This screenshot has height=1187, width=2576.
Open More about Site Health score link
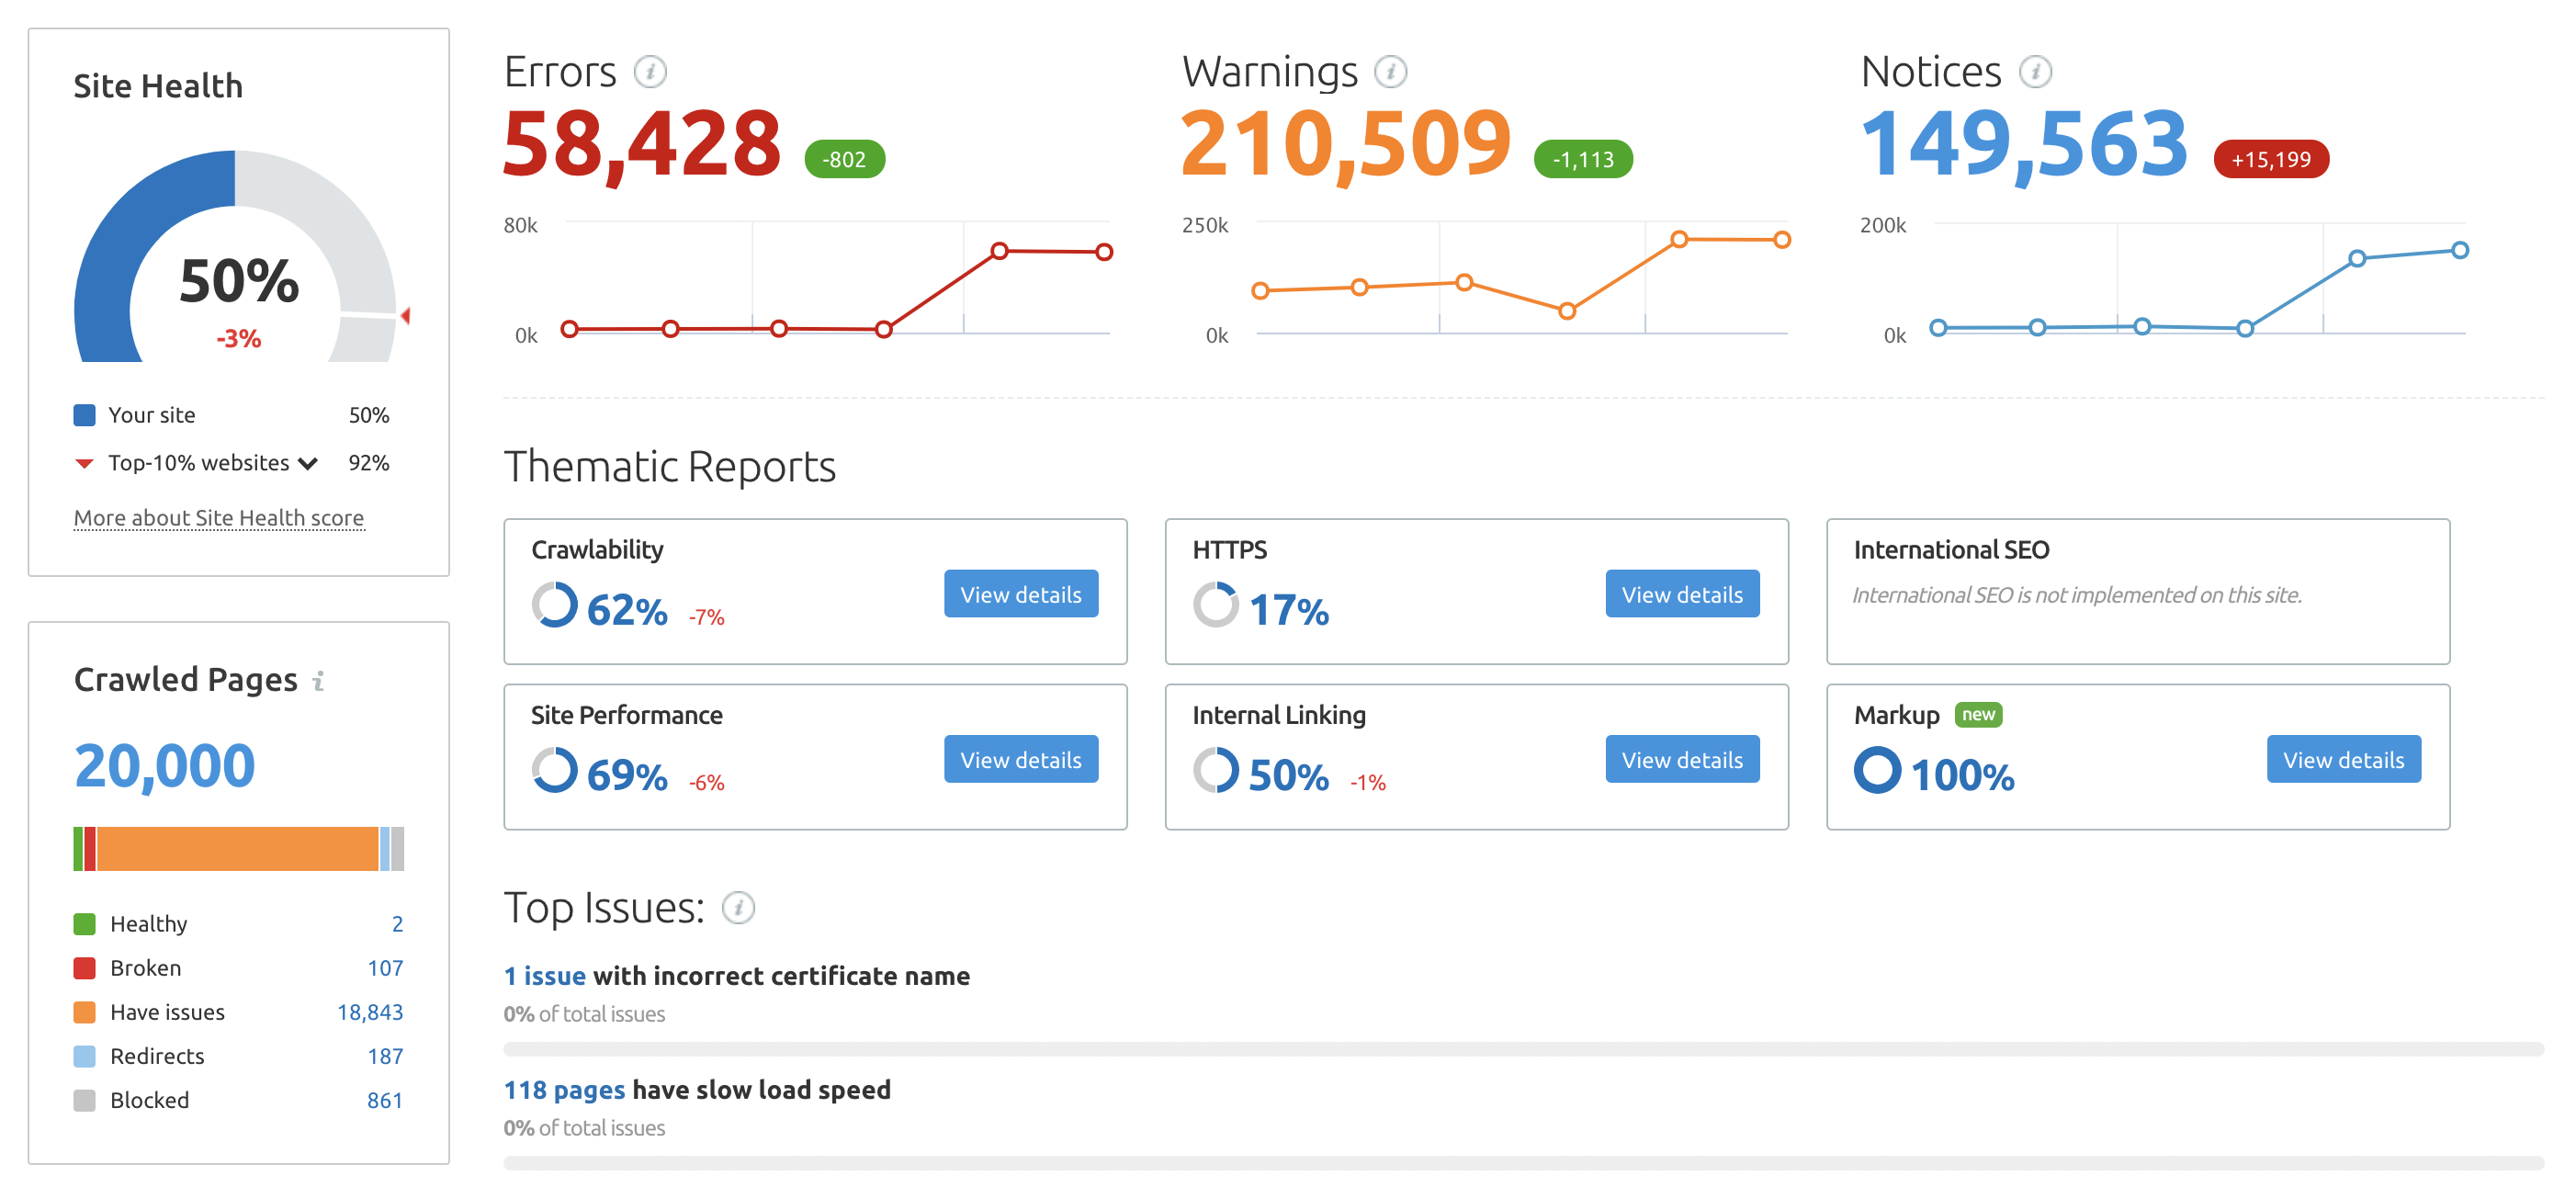pyautogui.click(x=219, y=518)
